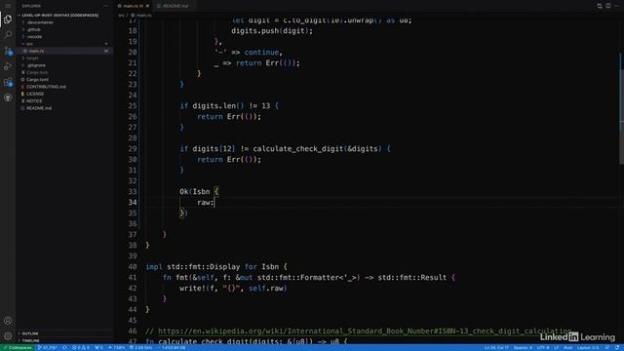Screen dimensions: 624x351
Task: Close the main.rs editor tab
Action: click(x=147, y=6)
